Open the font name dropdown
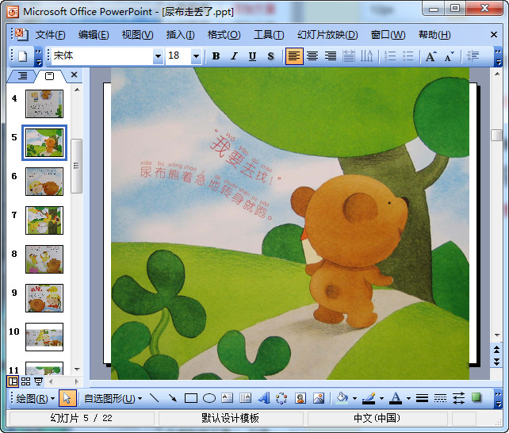 click(158, 56)
